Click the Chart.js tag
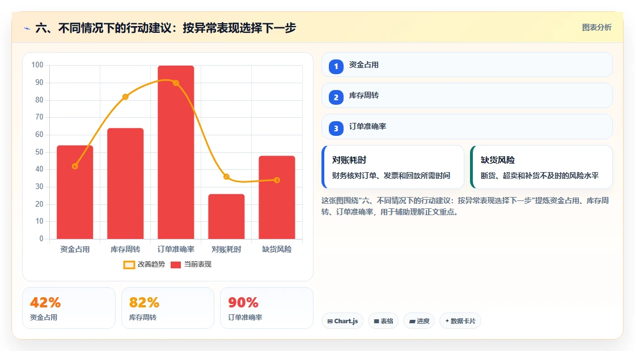 (x=342, y=321)
